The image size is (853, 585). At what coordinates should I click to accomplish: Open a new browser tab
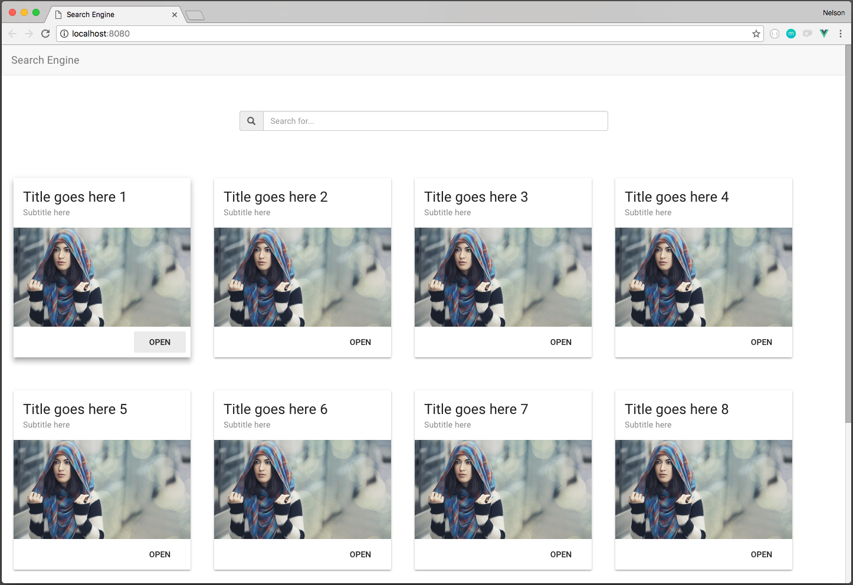[195, 16]
